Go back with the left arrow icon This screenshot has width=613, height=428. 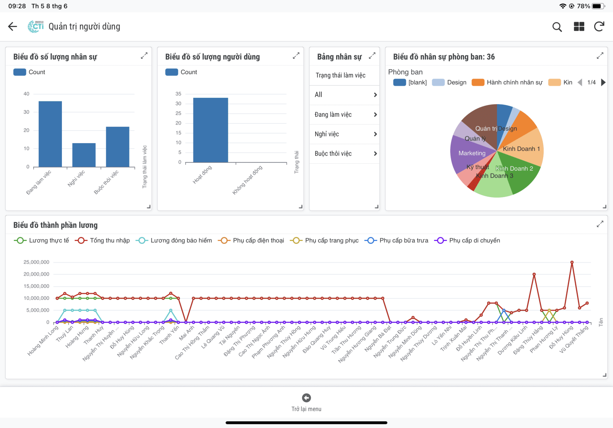(x=13, y=27)
